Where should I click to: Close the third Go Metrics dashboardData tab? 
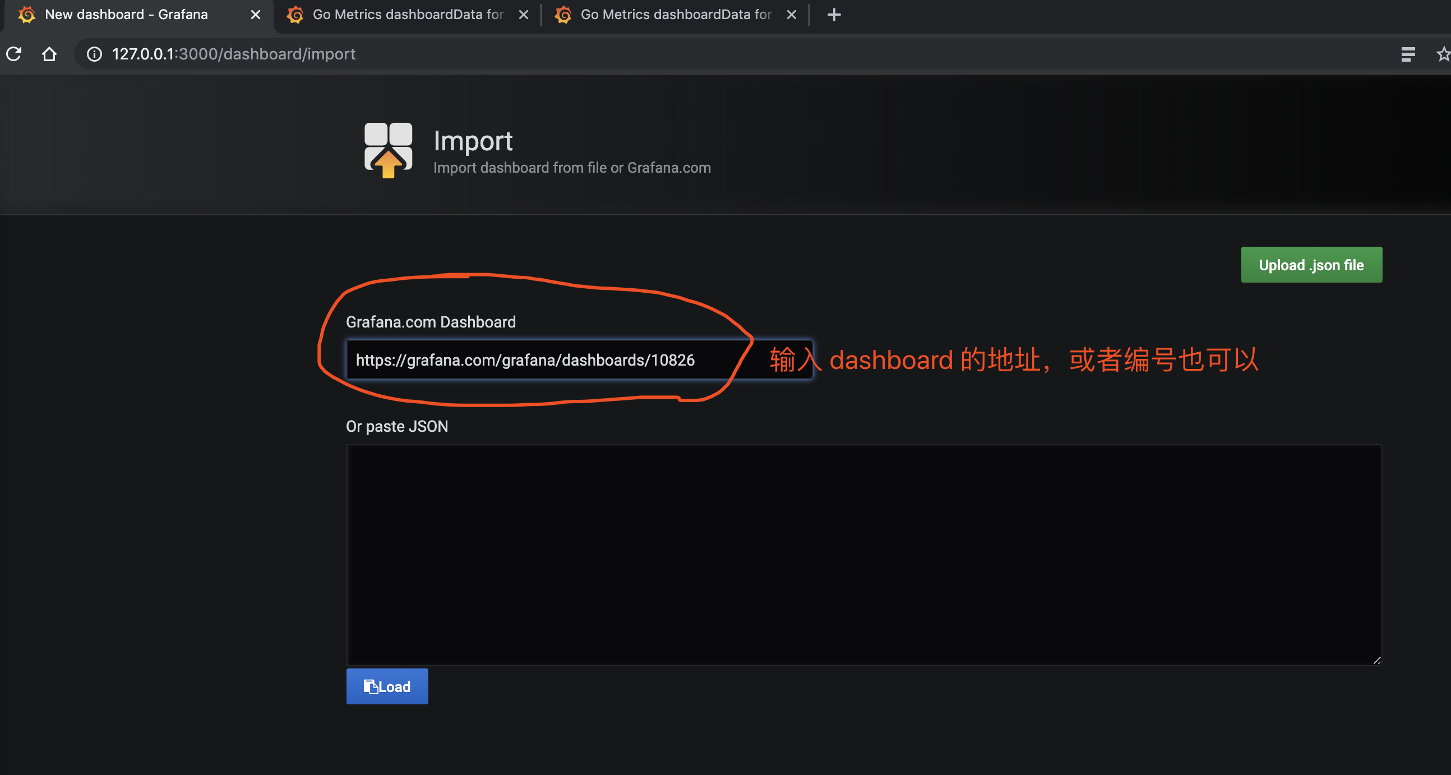[792, 15]
